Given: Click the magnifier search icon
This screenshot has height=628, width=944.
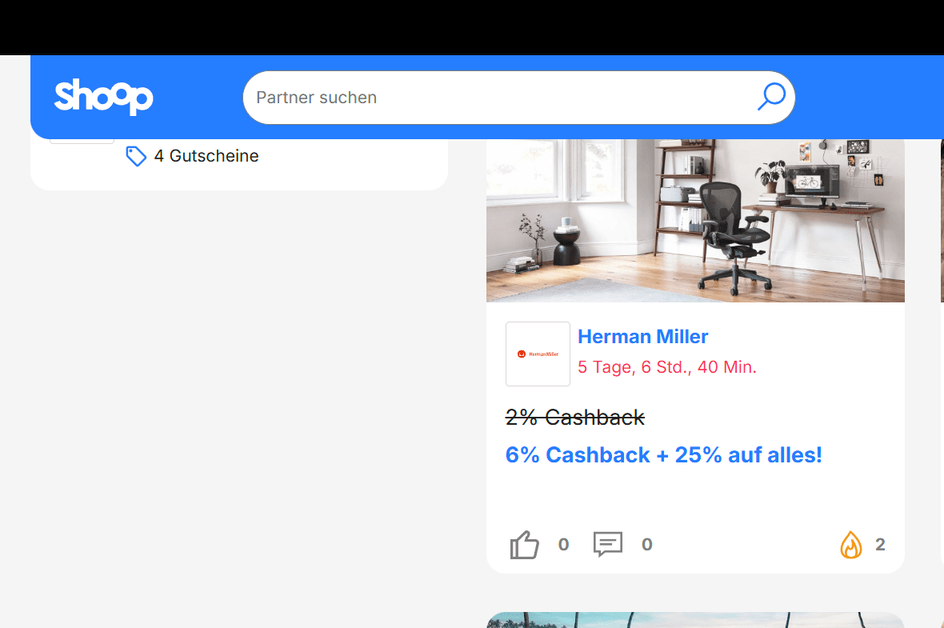Looking at the screenshot, I should click(x=771, y=97).
